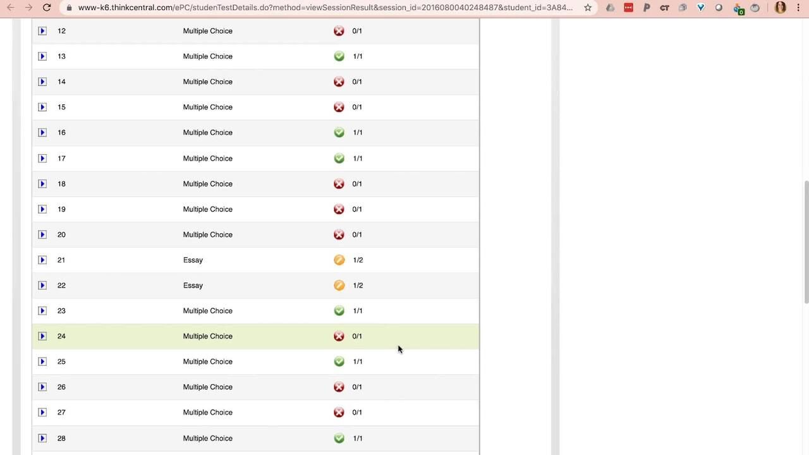The height and width of the screenshot is (455, 809).
Task: Bookmark this page with star icon
Action: point(588,8)
